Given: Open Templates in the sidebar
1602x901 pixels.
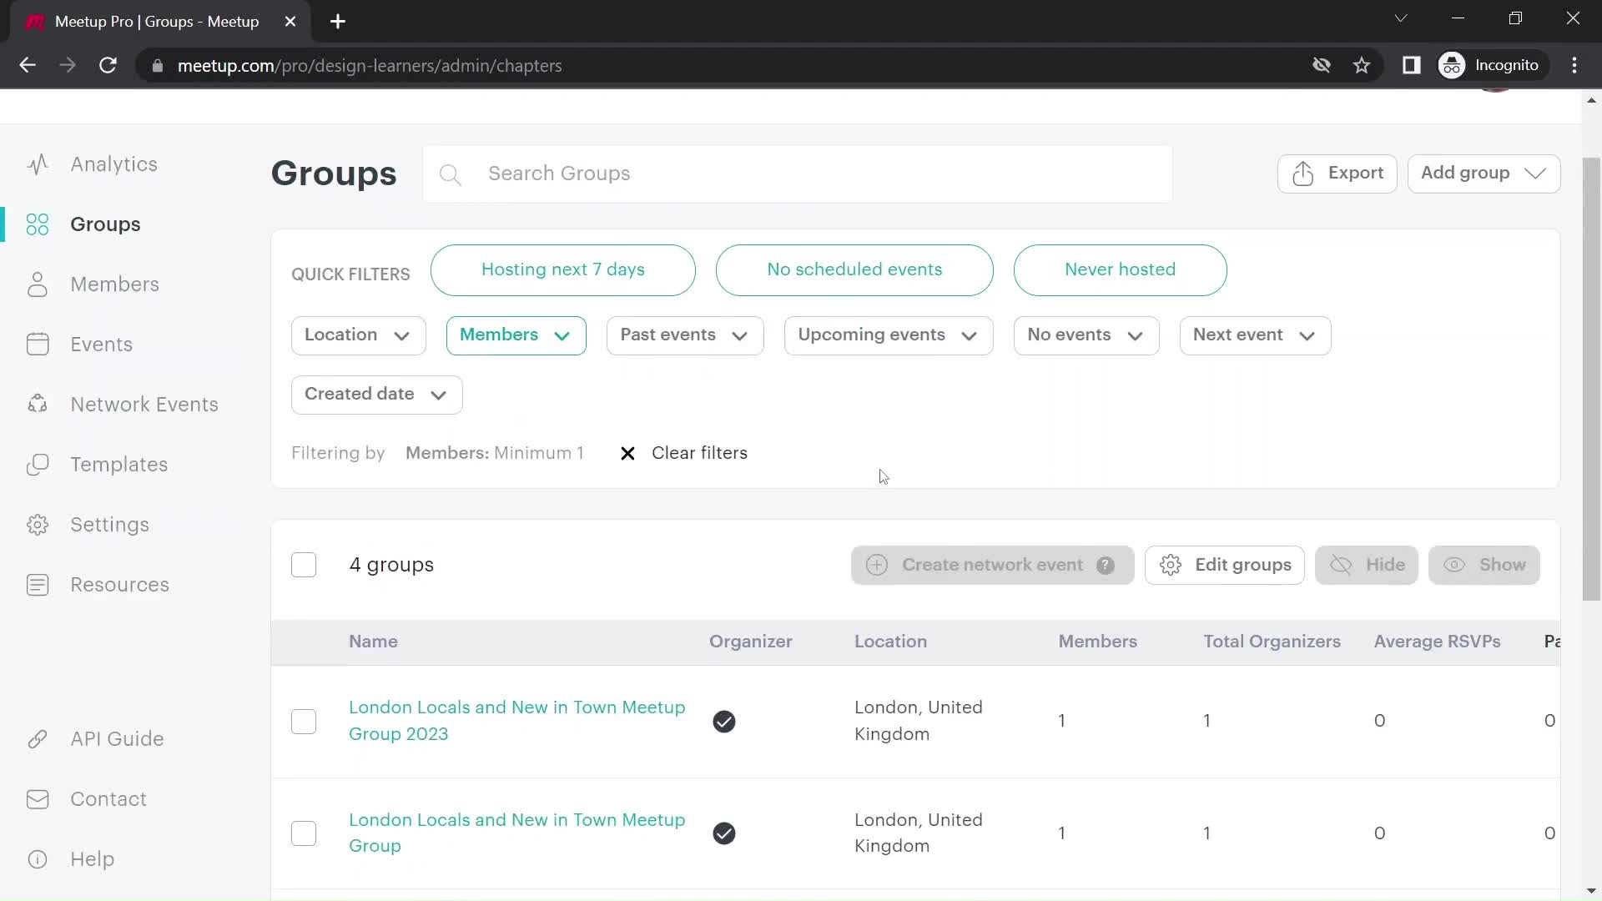Looking at the screenshot, I should point(118,465).
